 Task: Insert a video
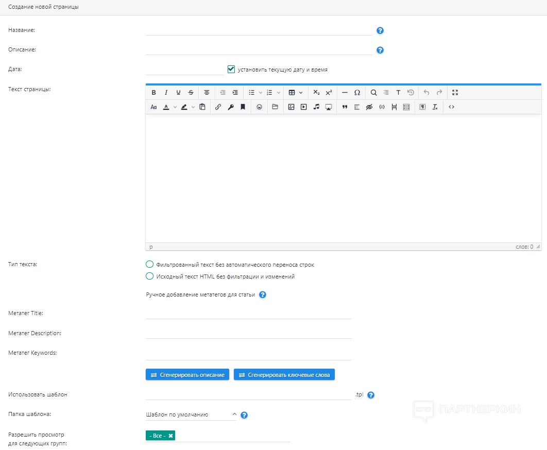304,107
